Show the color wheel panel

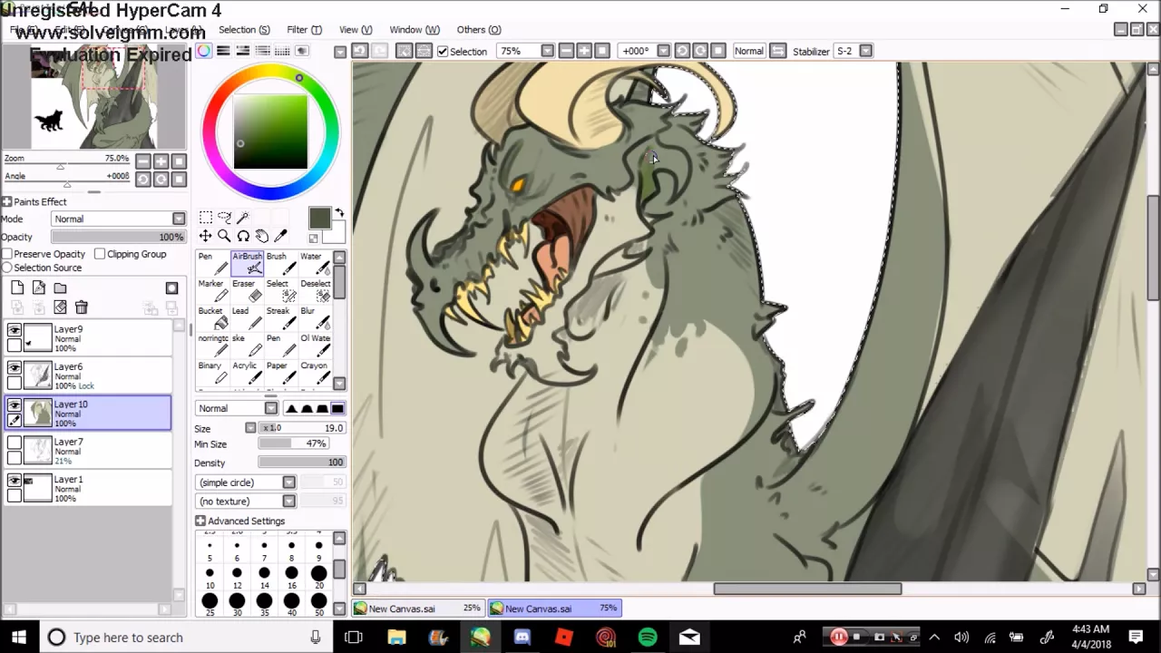(x=204, y=51)
